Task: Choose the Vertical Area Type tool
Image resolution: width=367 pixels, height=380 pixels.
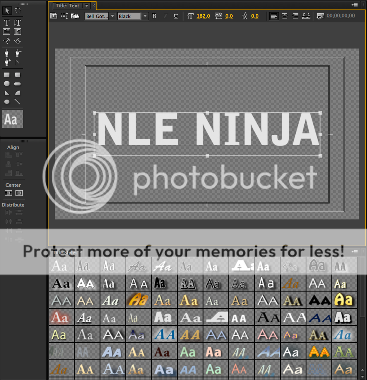Action: click(18, 31)
